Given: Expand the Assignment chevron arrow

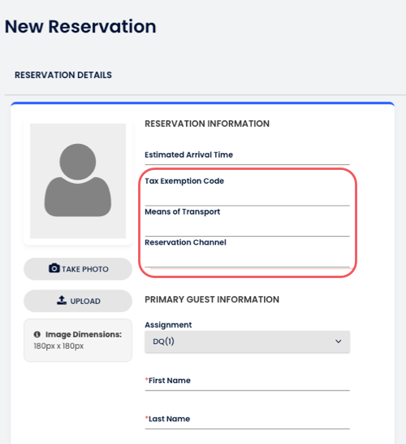Looking at the screenshot, I should (x=338, y=342).
